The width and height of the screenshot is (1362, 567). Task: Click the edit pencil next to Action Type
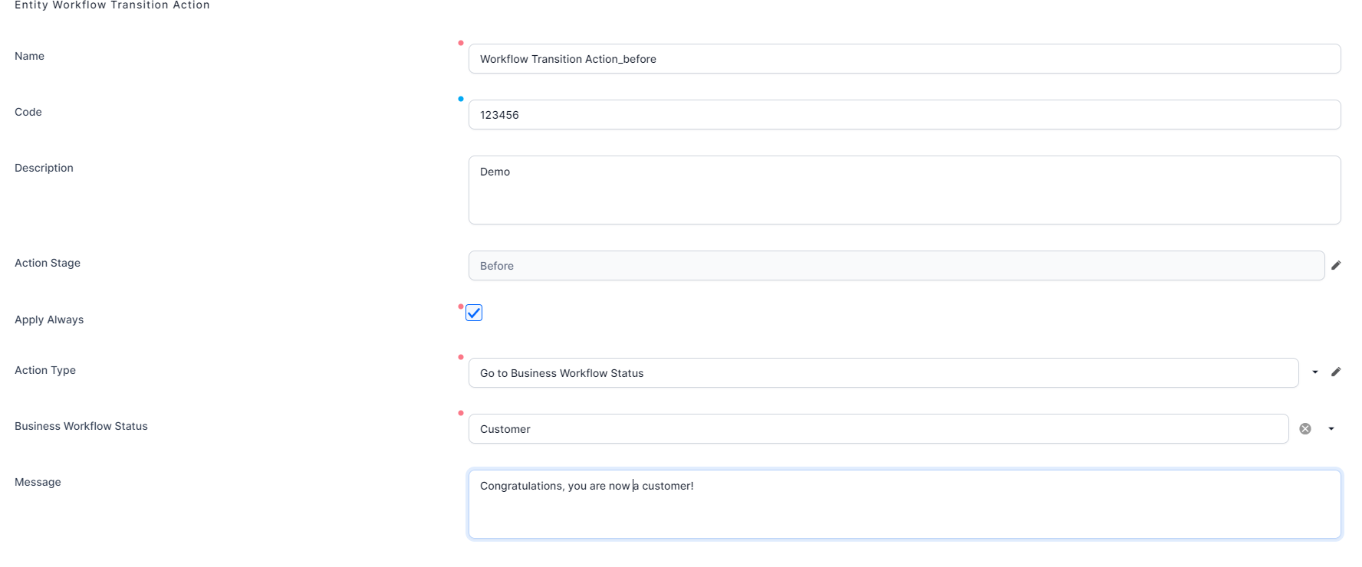point(1336,372)
